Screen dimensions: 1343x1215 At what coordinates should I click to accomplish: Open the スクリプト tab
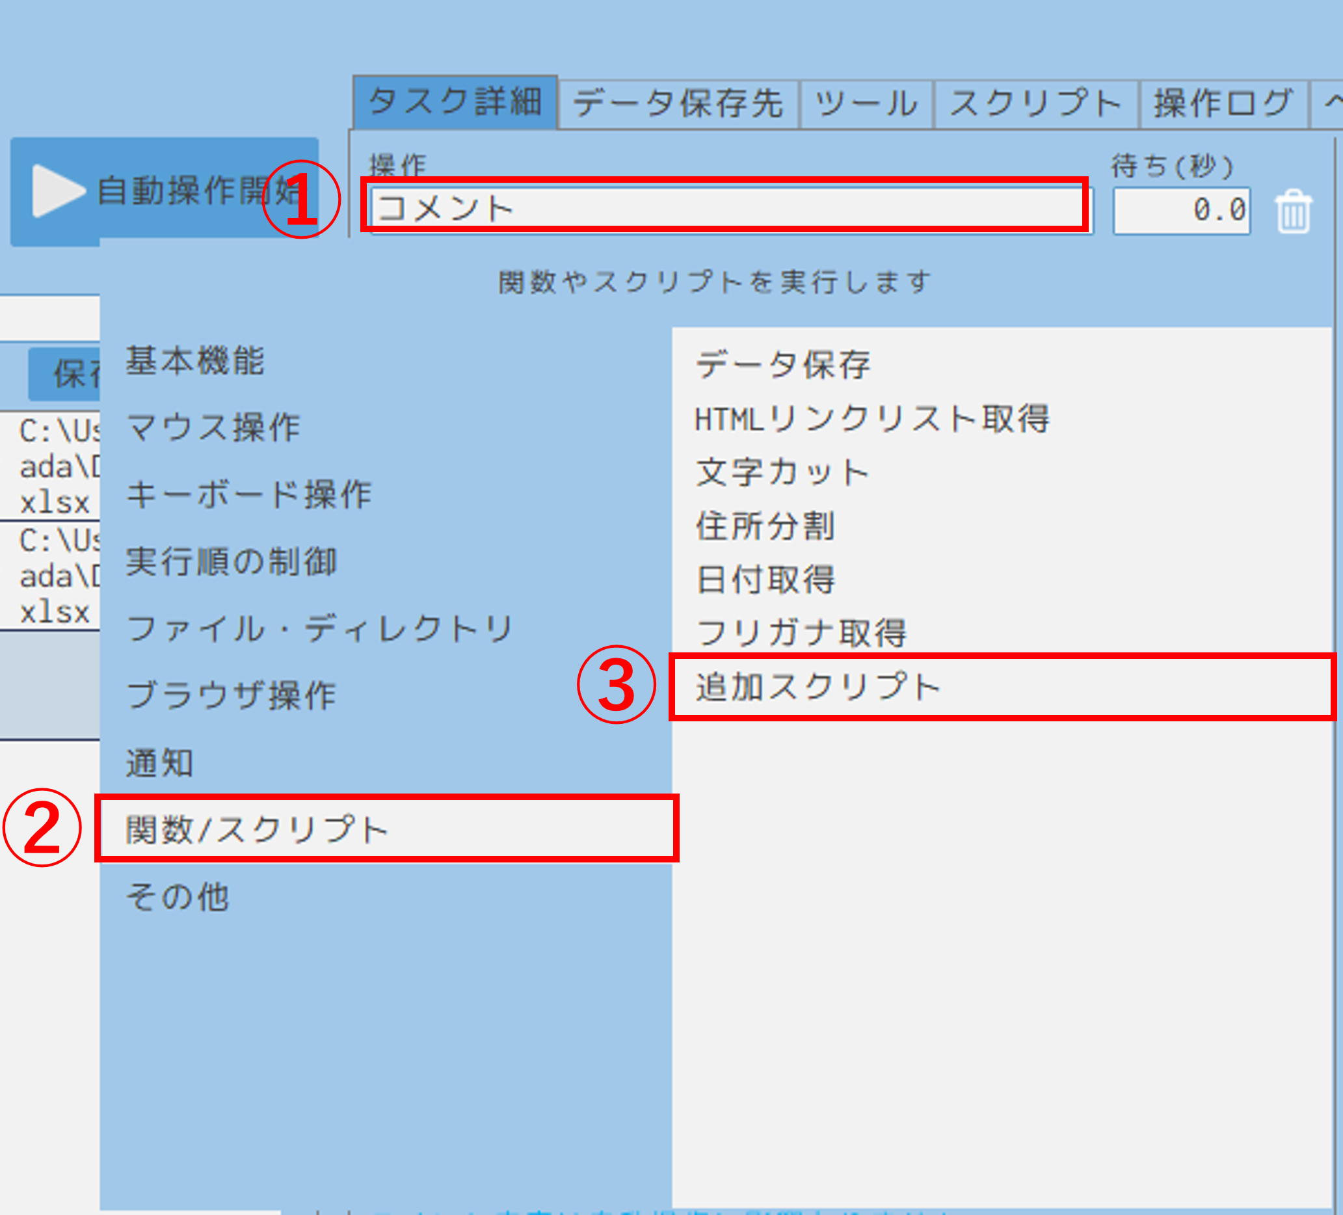click(x=1035, y=104)
